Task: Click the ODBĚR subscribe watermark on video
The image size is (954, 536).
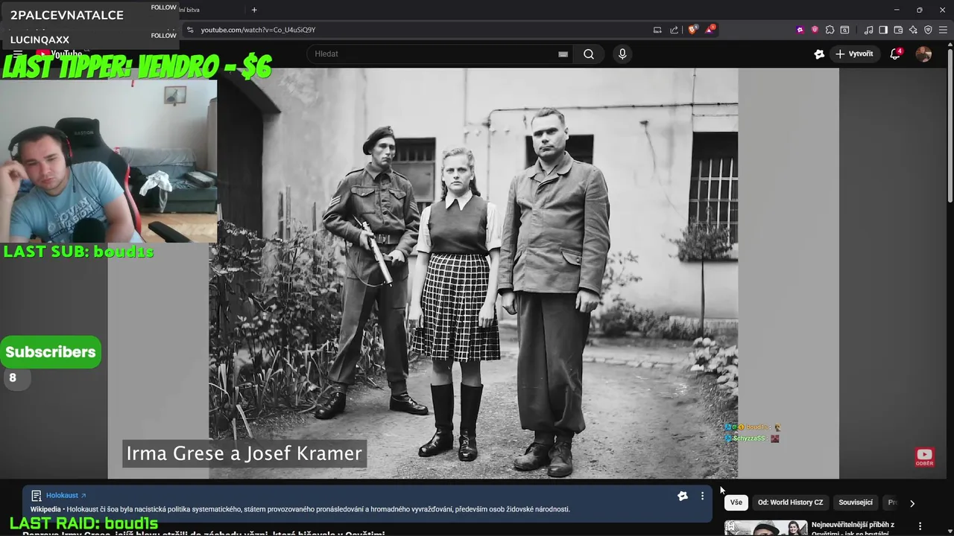Action: pyautogui.click(x=924, y=457)
